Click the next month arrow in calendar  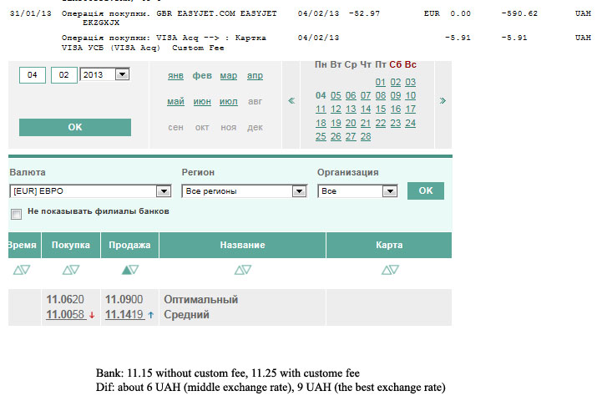click(x=443, y=101)
